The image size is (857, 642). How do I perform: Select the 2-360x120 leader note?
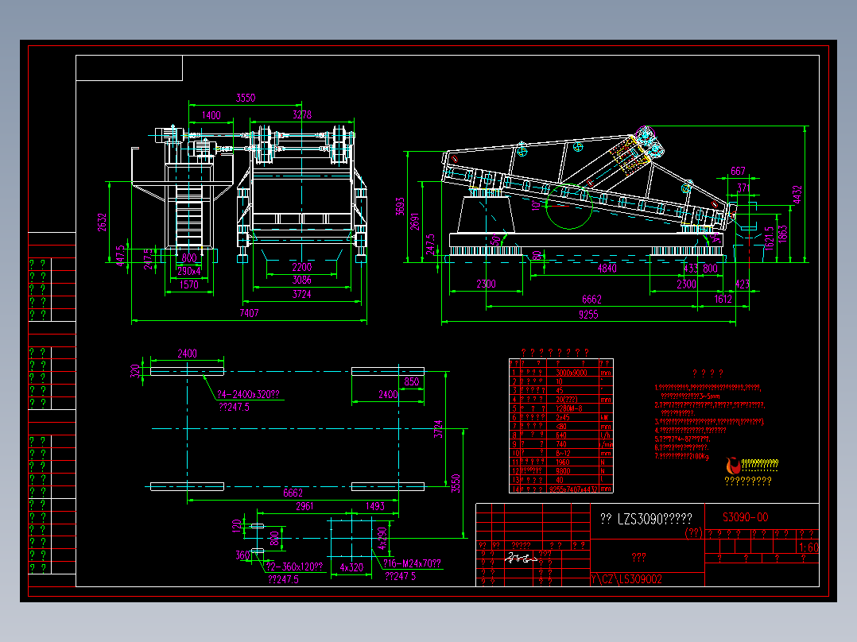point(295,567)
